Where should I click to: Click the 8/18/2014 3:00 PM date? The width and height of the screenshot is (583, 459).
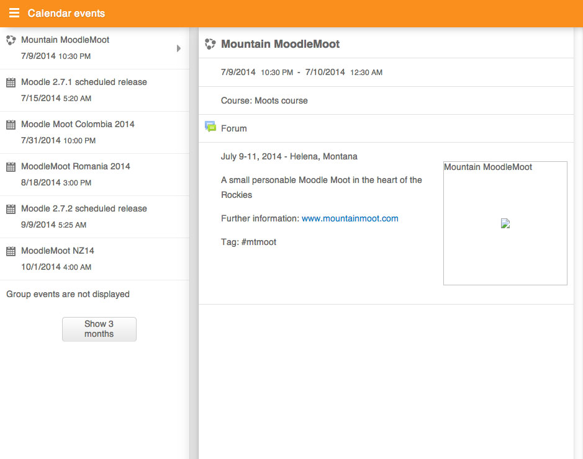click(56, 183)
